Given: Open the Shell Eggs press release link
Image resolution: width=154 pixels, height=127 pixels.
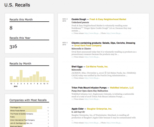Looking at the screenshot, I should click(92, 78).
